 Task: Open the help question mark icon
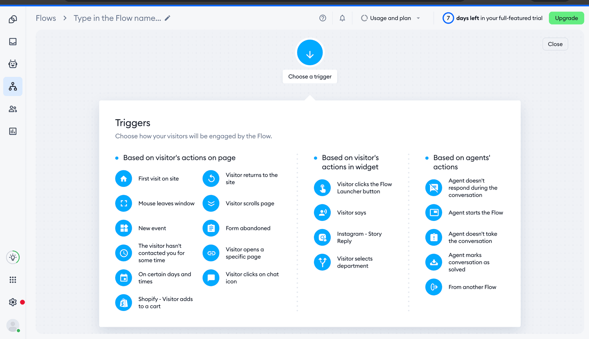tap(323, 18)
